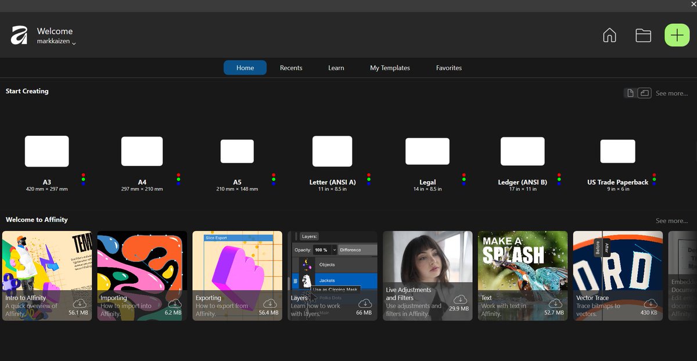Switch to the Recents tab
697x361 pixels.
point(291,68)
